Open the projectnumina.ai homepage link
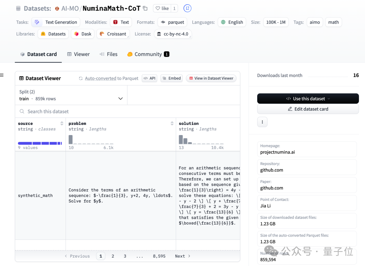This screenshot has width=365, height=266. pyautogui.click(x=277, y=152)
